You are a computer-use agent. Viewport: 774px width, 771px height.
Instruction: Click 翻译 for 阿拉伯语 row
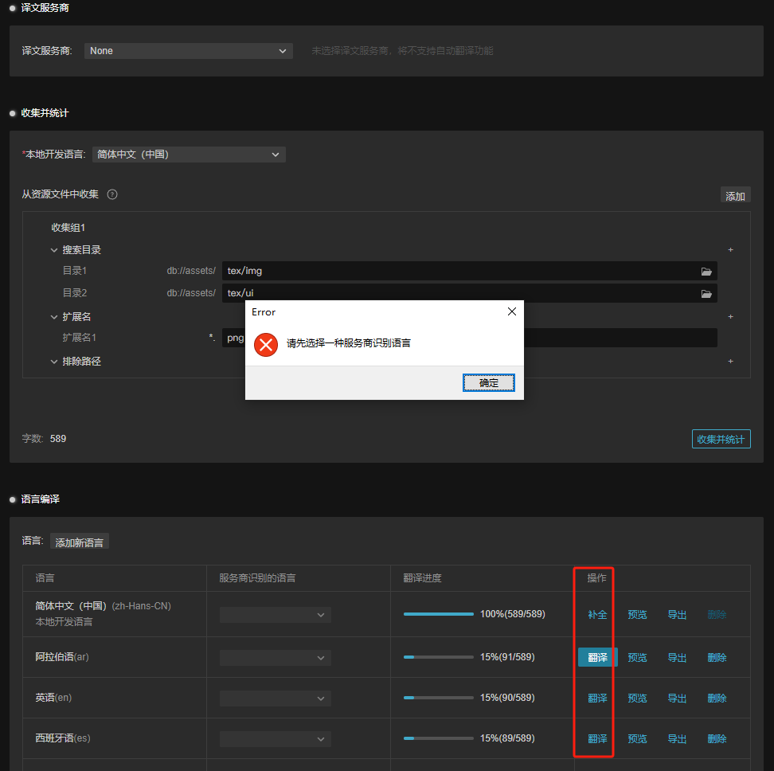coord(597,657)
